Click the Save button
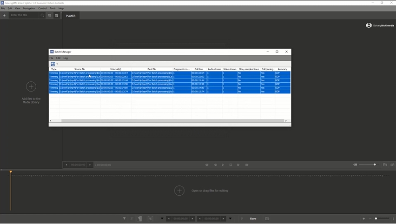Screen dimensions: 396x224 [253, 219]
